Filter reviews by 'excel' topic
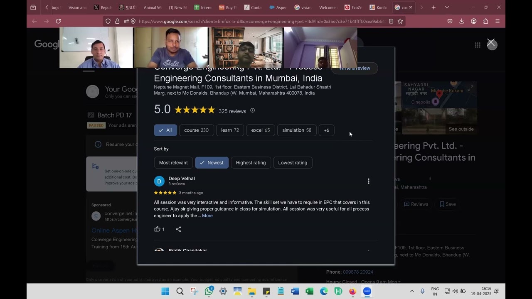 pos(261,130)
